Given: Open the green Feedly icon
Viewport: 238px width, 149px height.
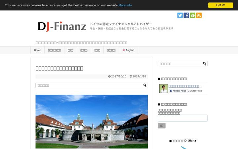Looking at the screenshot, I should [x=193, y=15].
